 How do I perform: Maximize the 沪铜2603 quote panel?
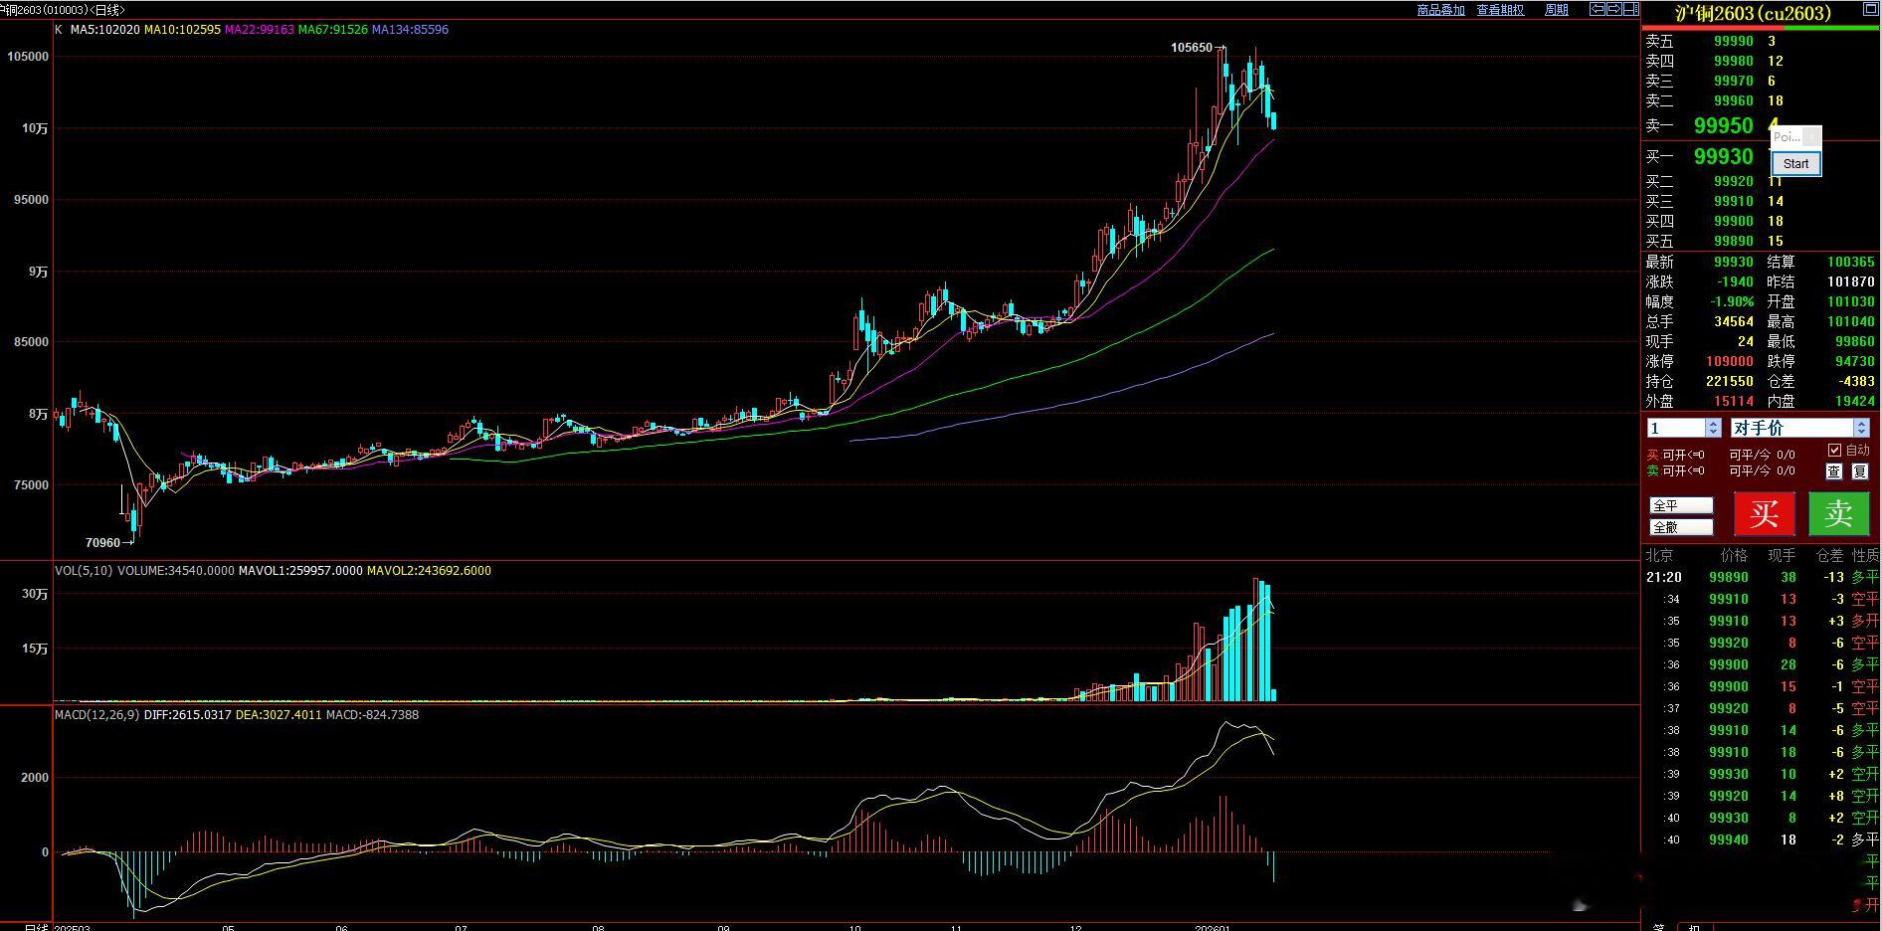[1869, 10]
